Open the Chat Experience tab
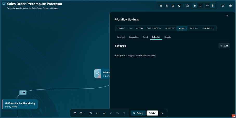The height and width of the screenshot is (118, 236). pyautogui.click(x=154, y=28)
